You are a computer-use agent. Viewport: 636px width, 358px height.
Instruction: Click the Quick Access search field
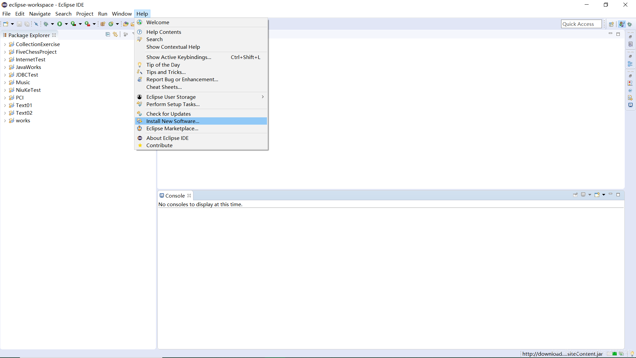click(581, 24)
